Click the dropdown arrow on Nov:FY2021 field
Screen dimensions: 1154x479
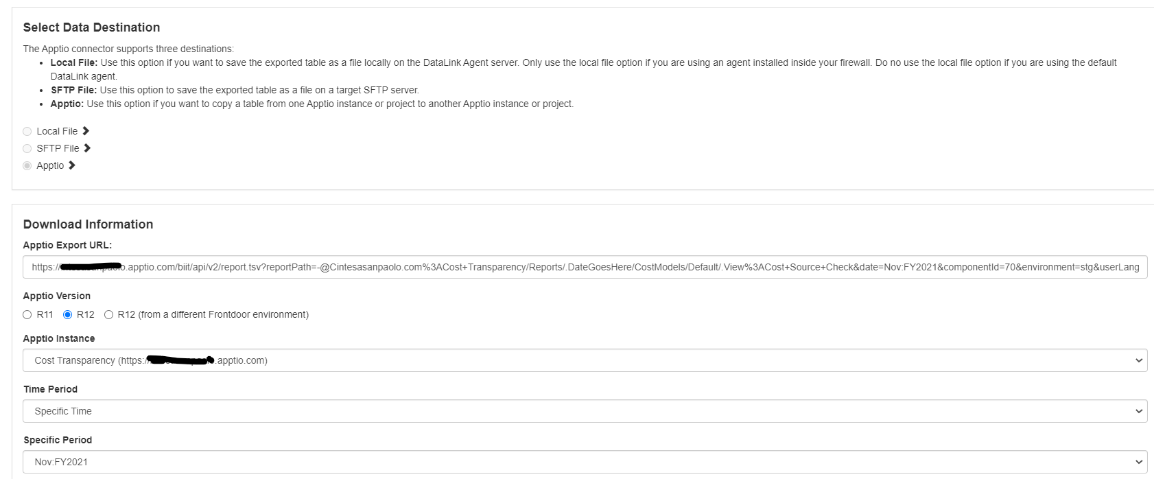tap(1139, 462)
